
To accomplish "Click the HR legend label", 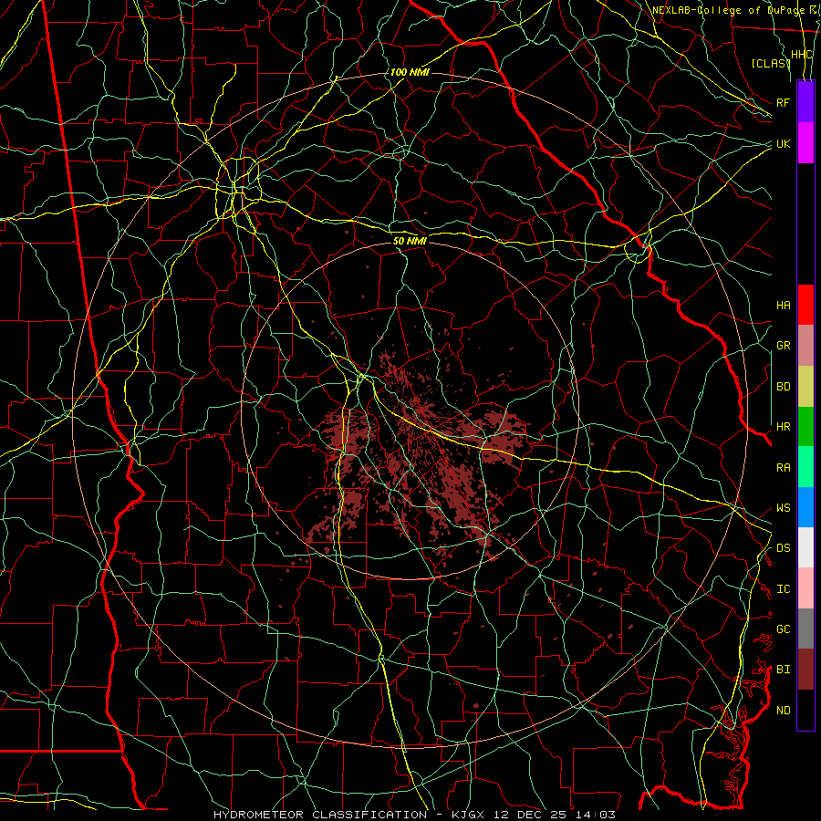I will click(783, 427).
